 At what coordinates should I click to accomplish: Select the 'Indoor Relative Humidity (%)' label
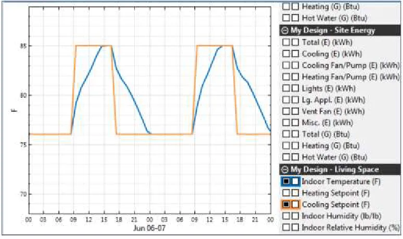351,228
